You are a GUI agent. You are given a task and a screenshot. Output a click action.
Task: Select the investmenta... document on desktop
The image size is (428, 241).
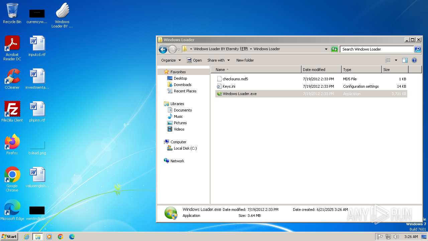37,79
